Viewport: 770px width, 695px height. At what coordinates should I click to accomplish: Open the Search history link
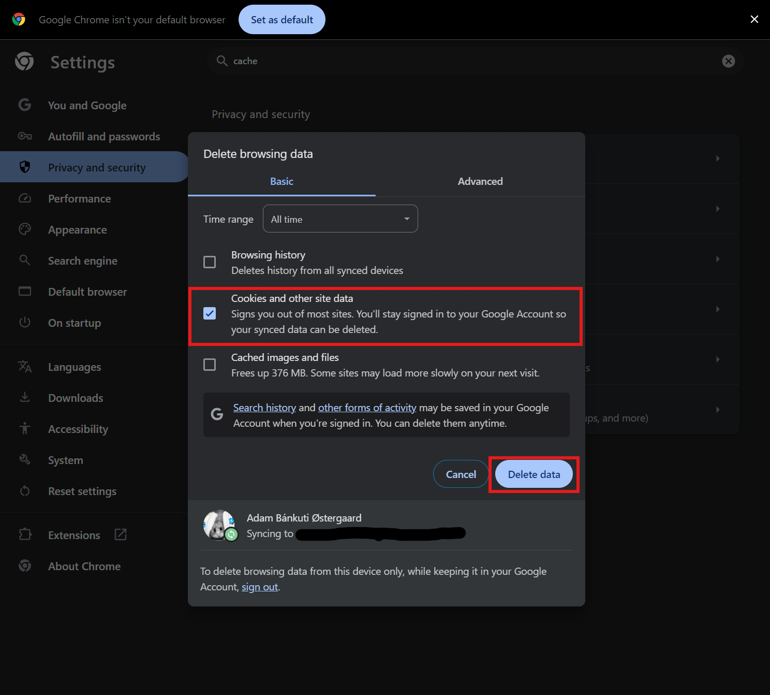(x=264, y=408)
